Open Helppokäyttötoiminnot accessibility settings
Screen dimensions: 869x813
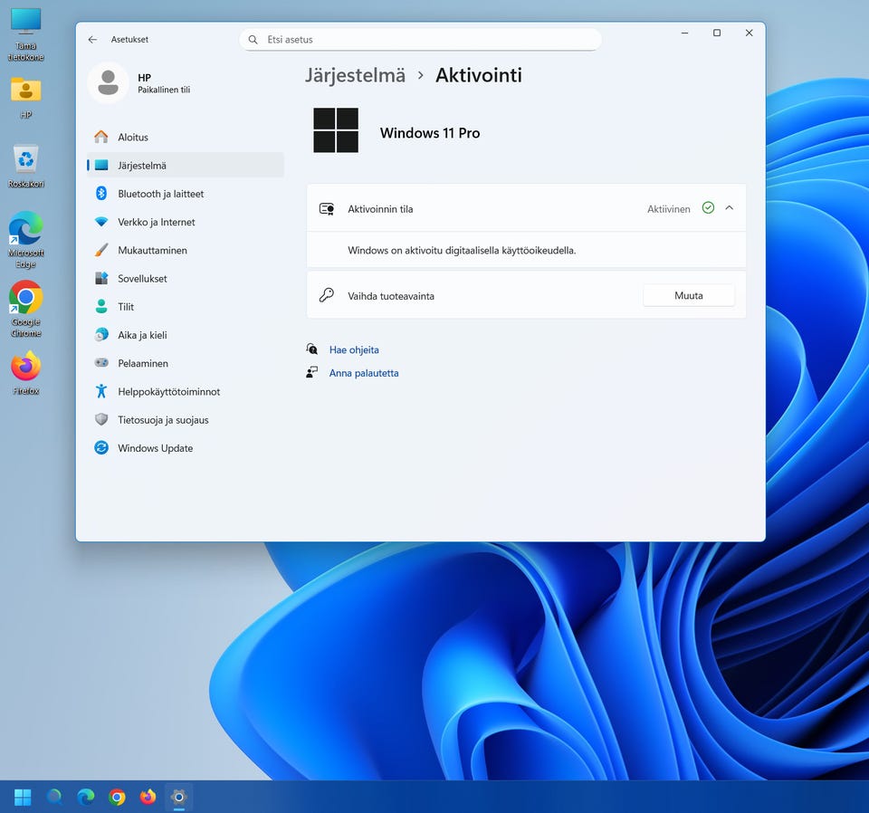point(168,392)
